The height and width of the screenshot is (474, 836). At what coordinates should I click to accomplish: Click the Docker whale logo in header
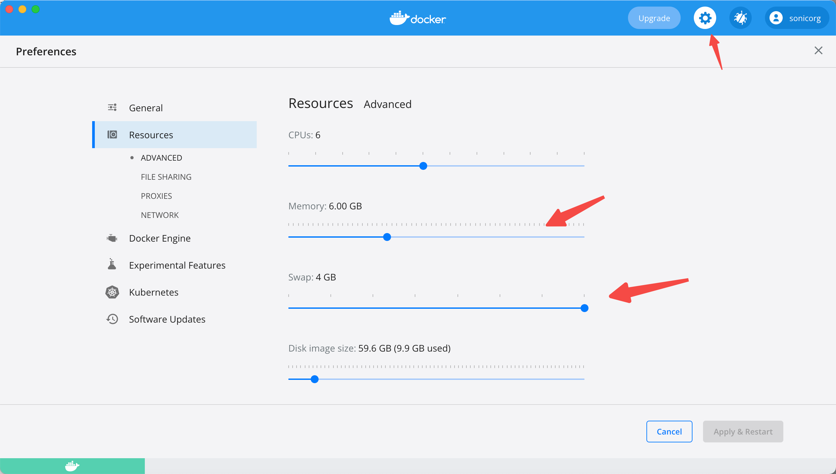pos(418,18)
